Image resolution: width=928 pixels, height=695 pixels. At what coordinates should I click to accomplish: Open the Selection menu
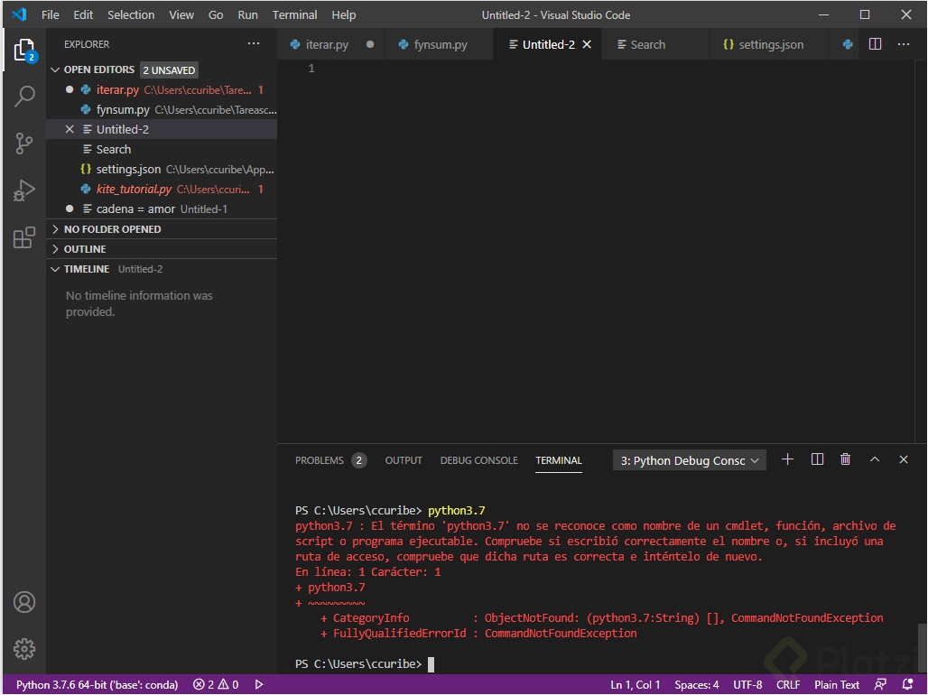pyautogui.click(x=131, y=14)
